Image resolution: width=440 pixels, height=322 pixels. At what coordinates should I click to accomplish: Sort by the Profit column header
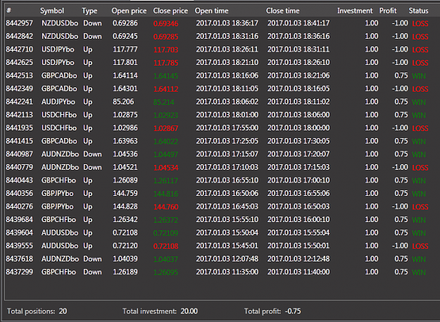(x=388, y=11)
